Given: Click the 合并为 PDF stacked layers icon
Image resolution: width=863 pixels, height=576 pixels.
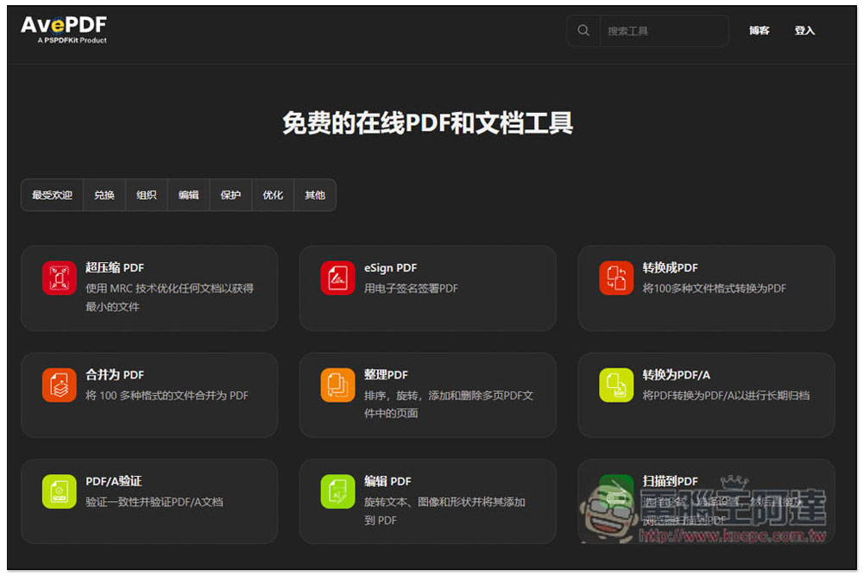Looking at the screenshot, I should pyautogui.click(x=59, y=385).
